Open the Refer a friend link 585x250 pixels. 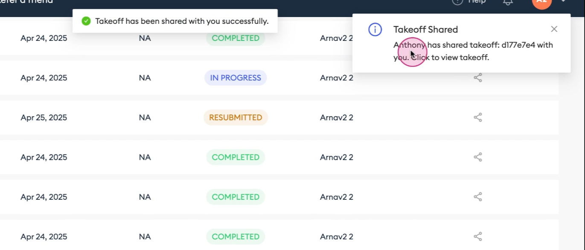point(26,2)
